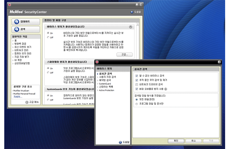Click the McAfee logo icon in SecurityCenter title bar
Image resolution: width=229 pixels, height=149 pixels.
coord(10,5)
